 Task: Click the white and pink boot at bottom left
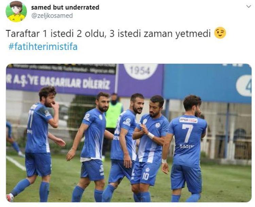point(10,197)
